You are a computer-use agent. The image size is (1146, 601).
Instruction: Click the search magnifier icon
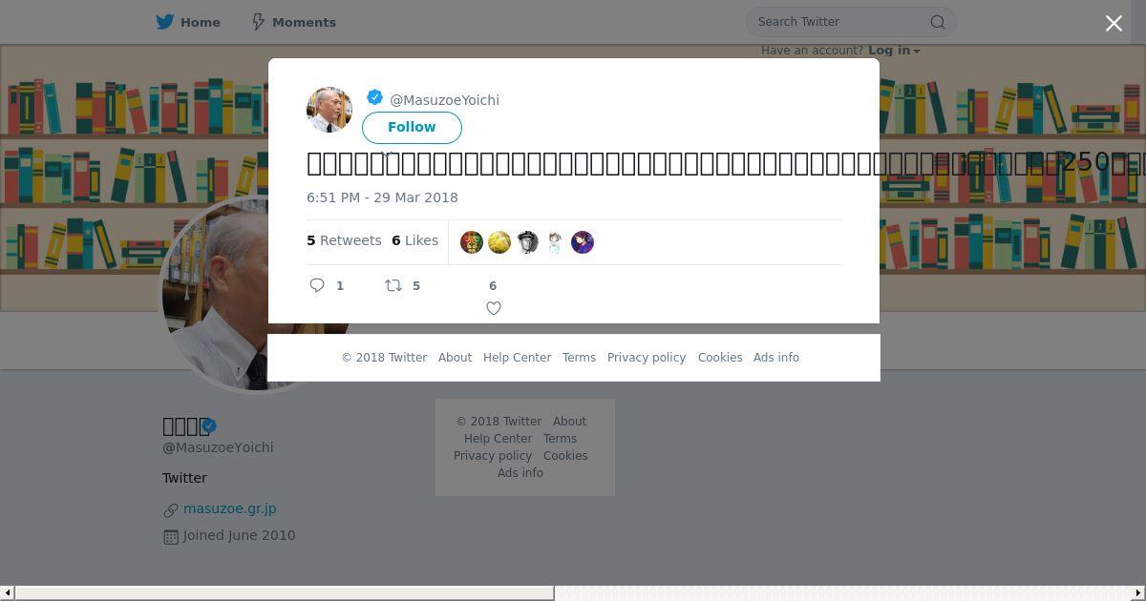[938, 22]
